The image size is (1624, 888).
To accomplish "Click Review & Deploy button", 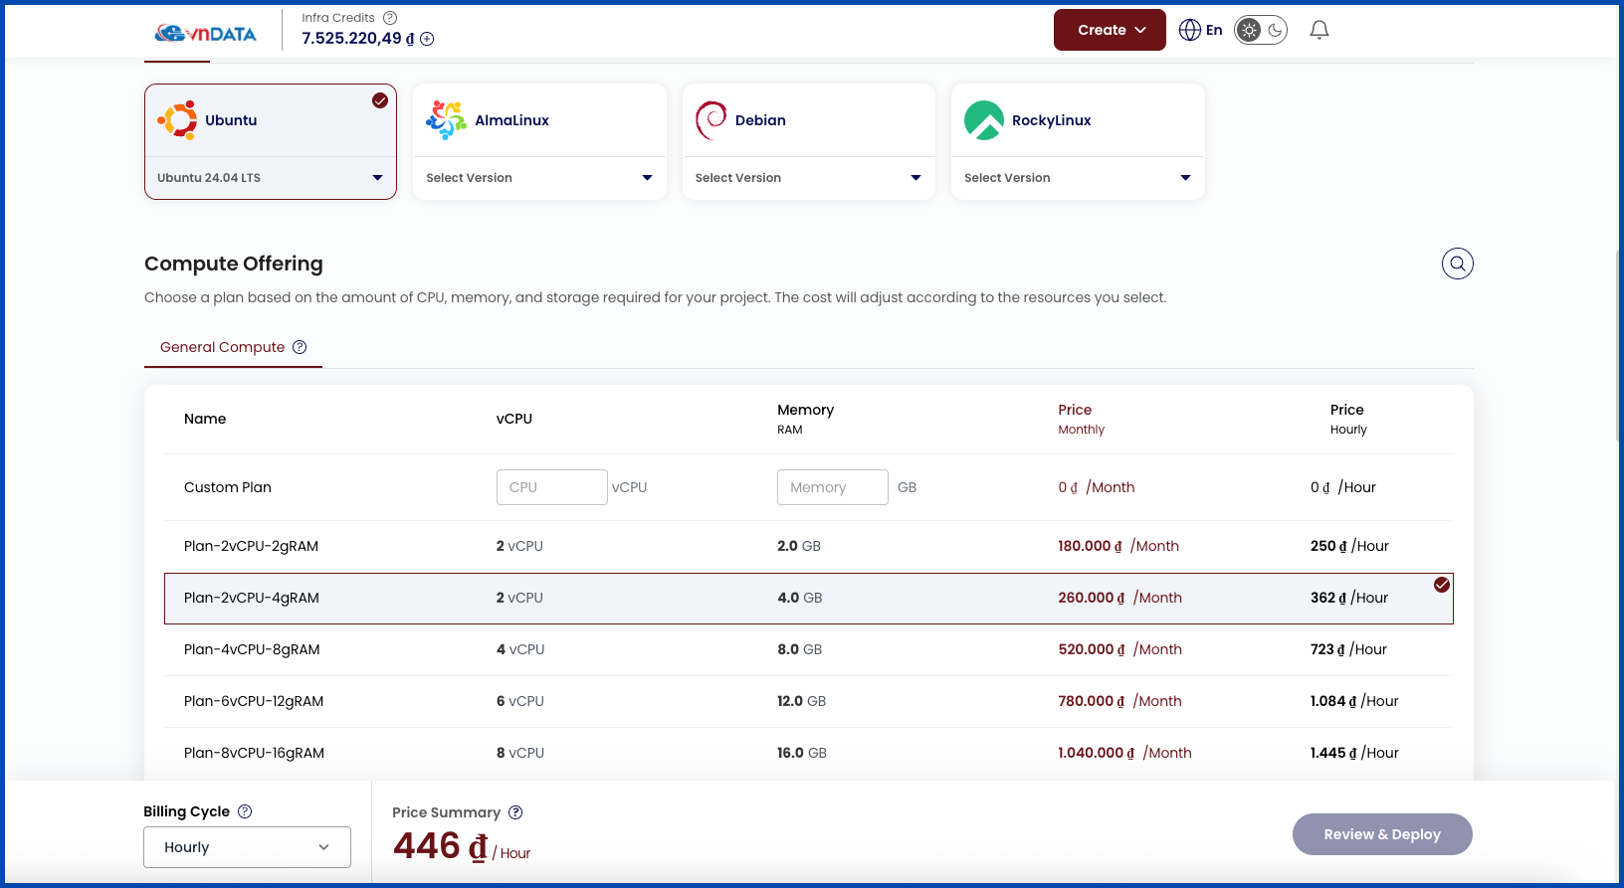I will coord(1382,834).
